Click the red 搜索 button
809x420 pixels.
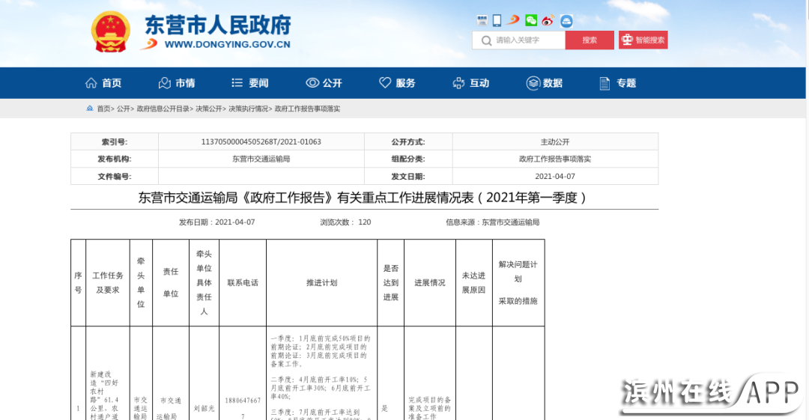tap(590, 40)
